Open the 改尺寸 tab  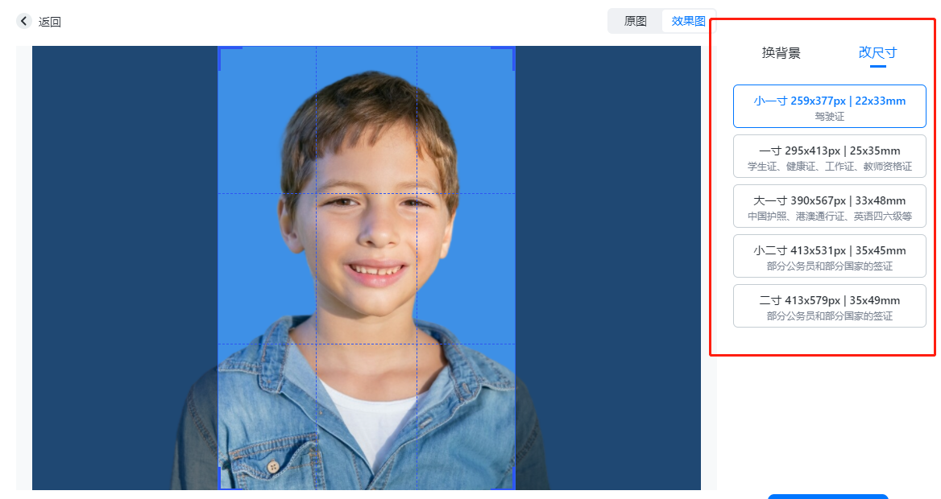coord(877,53)
